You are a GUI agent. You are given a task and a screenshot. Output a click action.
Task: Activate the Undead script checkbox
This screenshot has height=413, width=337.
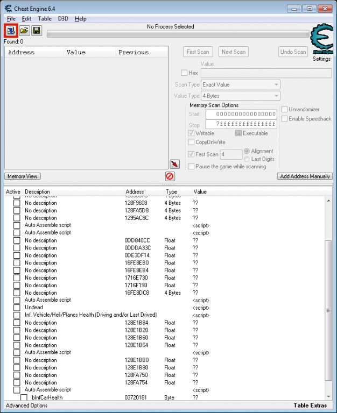17,308
